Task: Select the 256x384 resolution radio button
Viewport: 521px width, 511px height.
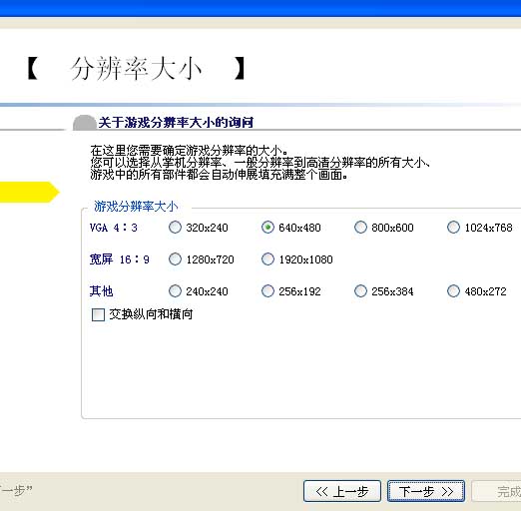Action: coord(360,291)
